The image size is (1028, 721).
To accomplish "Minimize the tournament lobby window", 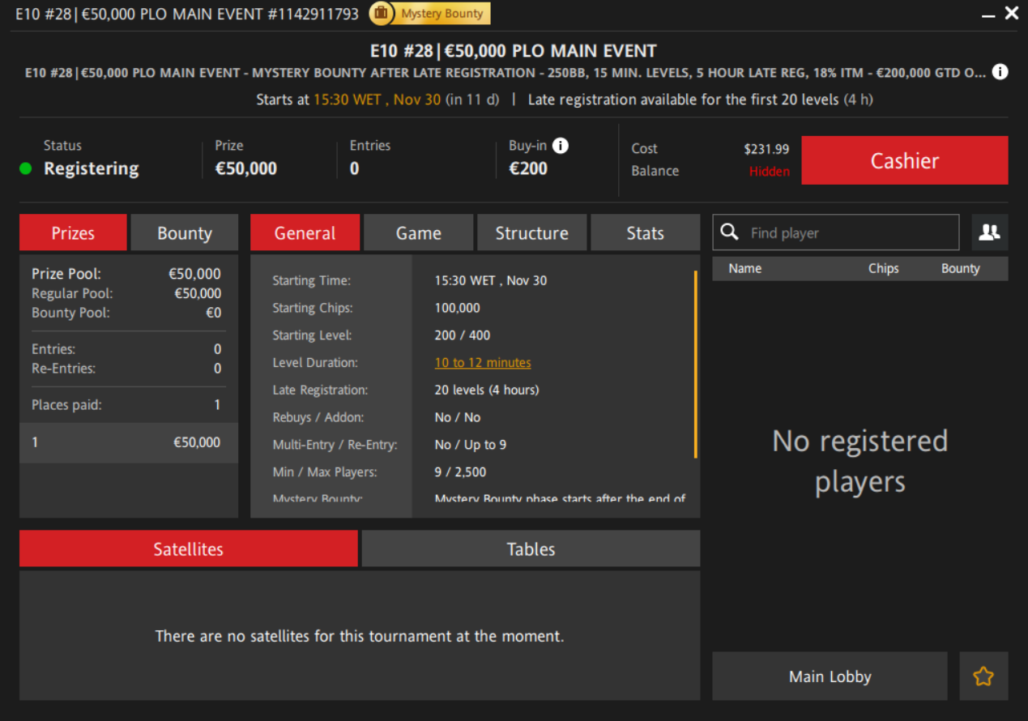I will [x=988, y=15].
